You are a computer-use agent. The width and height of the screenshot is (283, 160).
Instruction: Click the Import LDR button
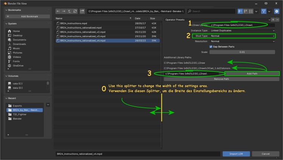(x=236, y=154)
